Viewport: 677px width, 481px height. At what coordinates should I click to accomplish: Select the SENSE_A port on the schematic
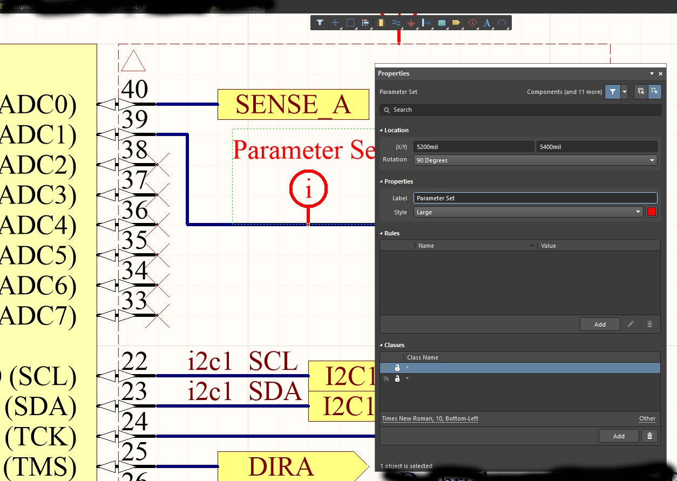293,104
